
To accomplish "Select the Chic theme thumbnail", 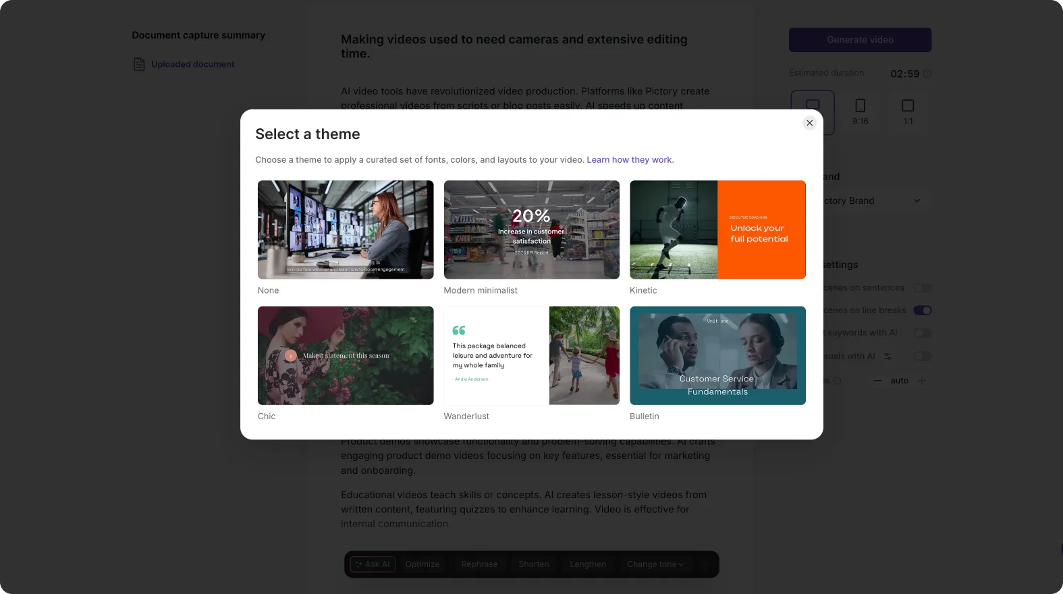I will [346, 356].
